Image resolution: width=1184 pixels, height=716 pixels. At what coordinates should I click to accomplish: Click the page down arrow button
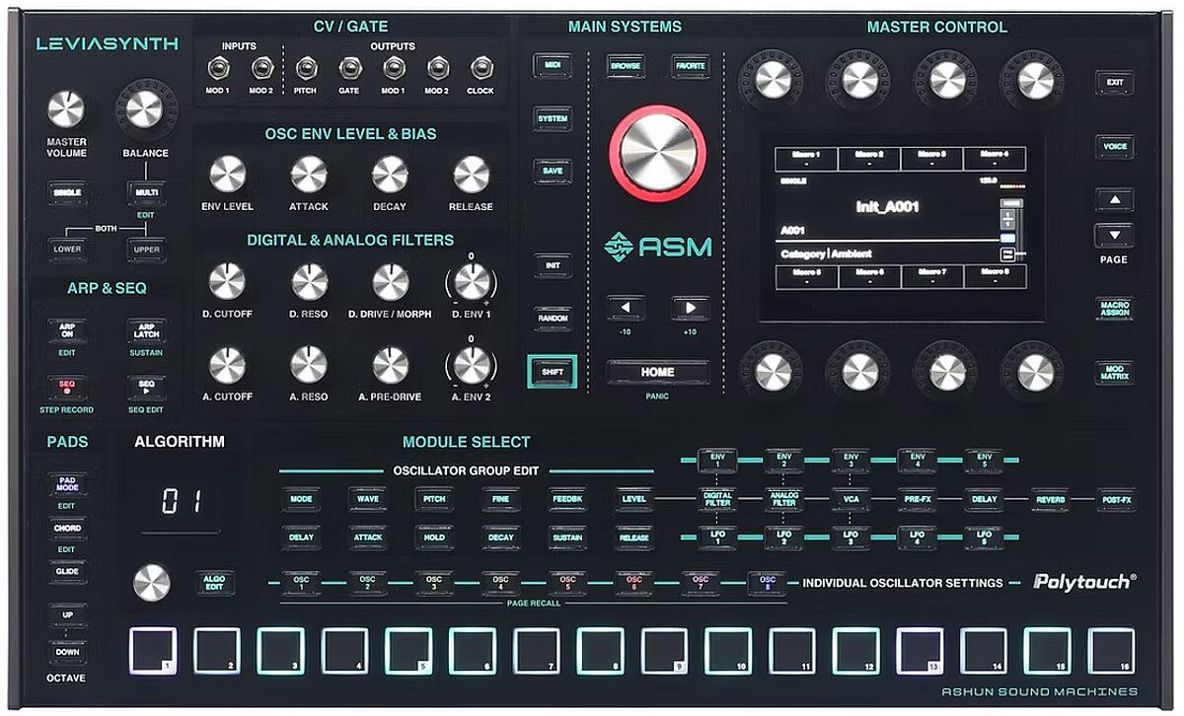coord(1114,236)
